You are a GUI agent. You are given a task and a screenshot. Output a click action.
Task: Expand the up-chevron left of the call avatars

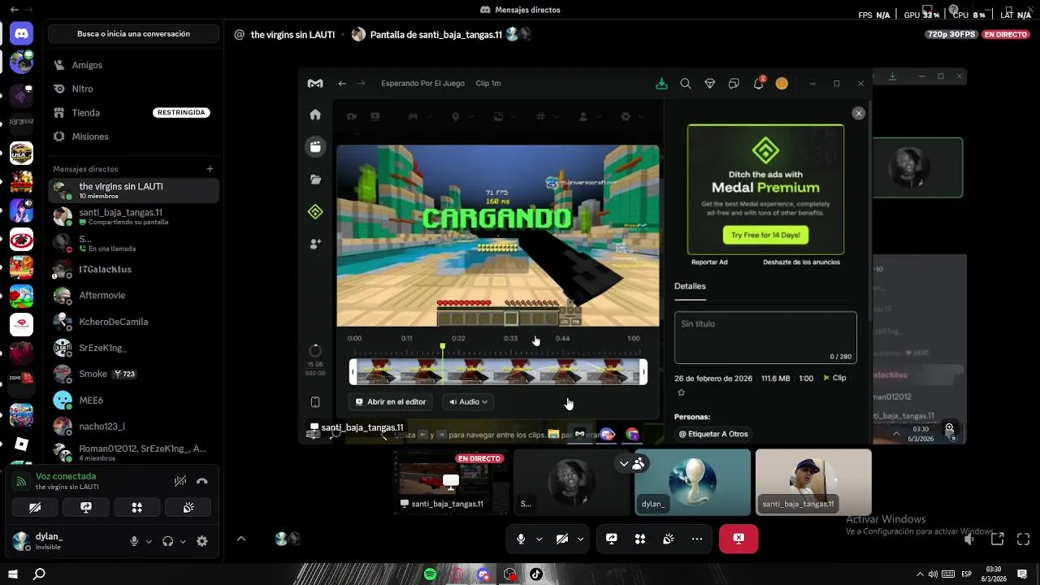point(241,539)
